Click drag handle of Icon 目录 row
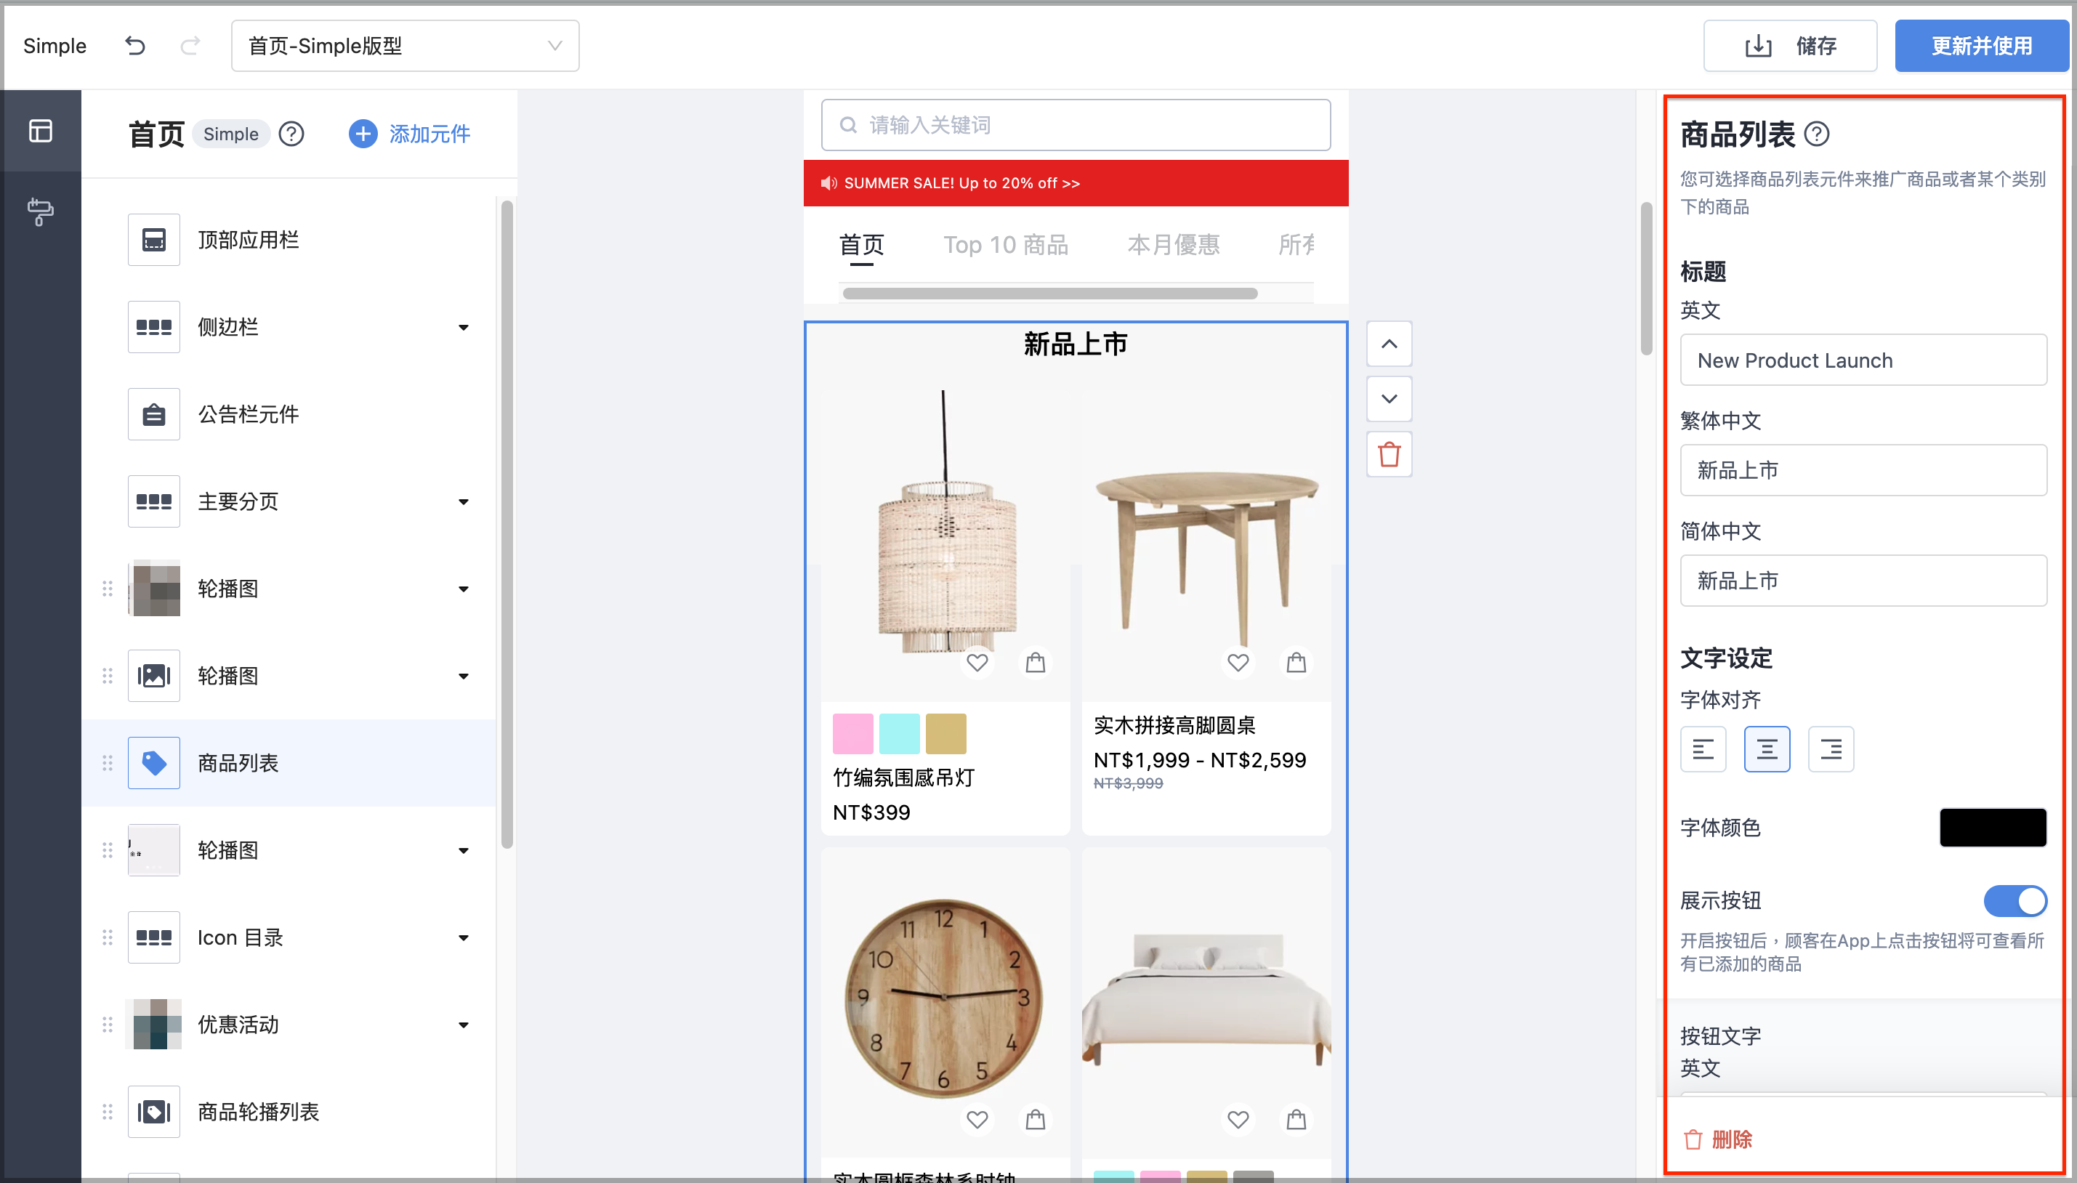 (108, 937)
